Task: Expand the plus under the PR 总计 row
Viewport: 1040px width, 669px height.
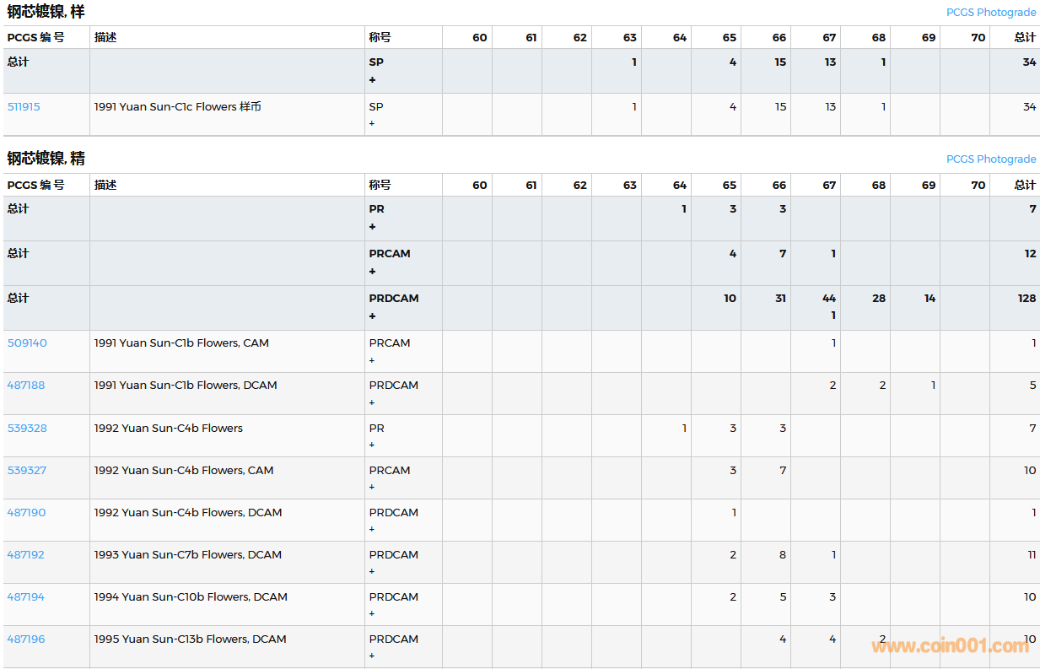Action: click(x=372, y=227)
